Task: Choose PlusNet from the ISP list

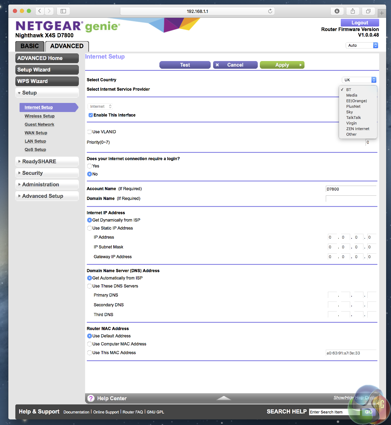Action: point(358,106)
